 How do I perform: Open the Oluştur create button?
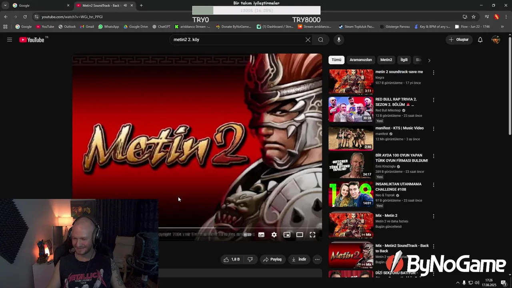click(458, 40)
